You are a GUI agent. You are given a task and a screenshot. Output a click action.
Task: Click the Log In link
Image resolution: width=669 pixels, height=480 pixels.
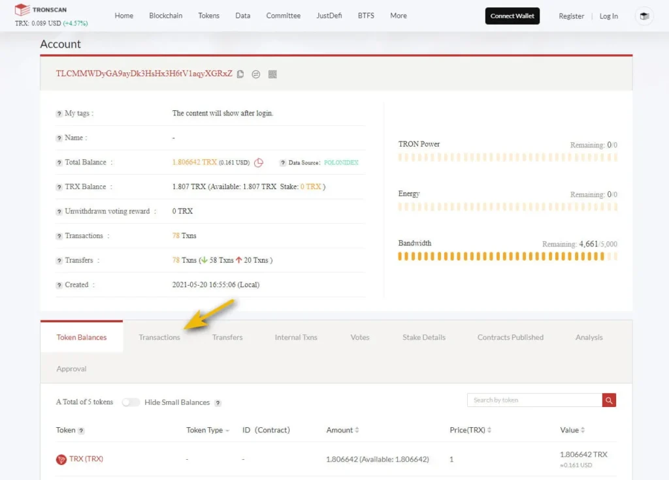tap(608, 16)
